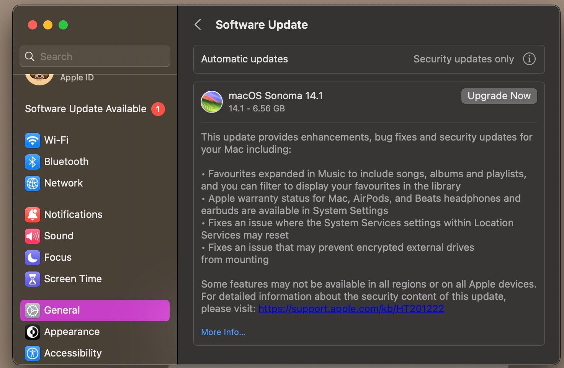Click the Appearance icon in the sidebar
This screenshot has height=368, width=564.
(x=33, y=332)
